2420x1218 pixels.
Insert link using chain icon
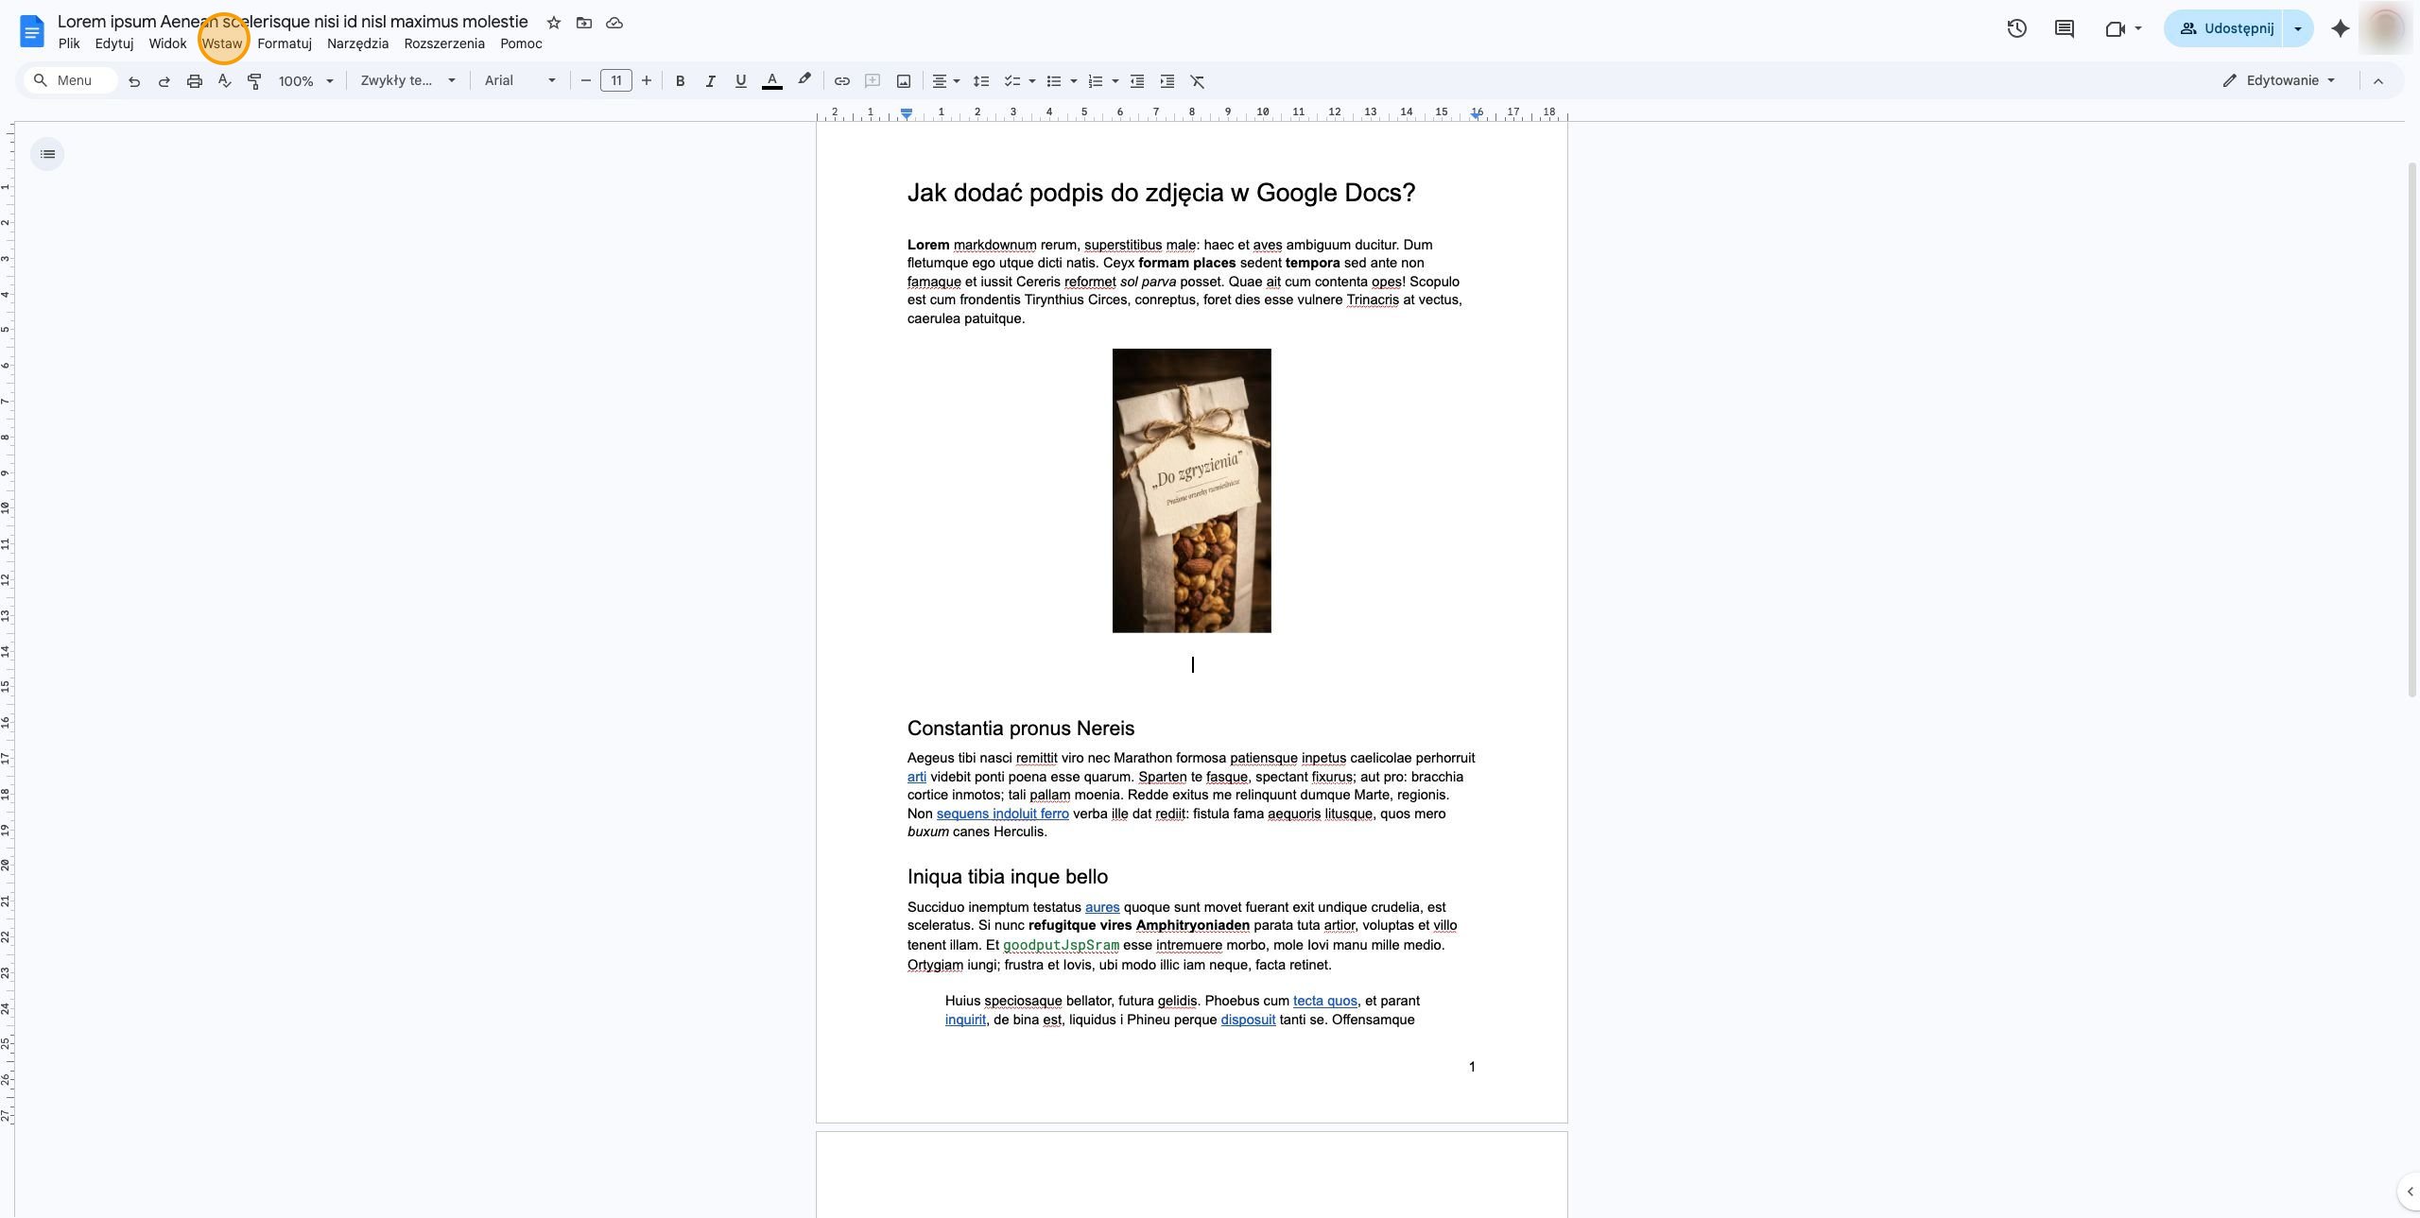[x=841, y=81]
